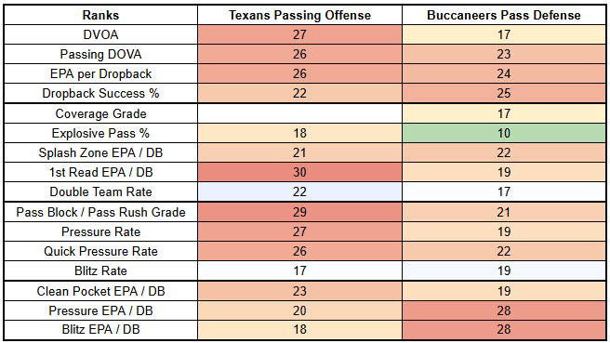Image resolution: width=610 pixels, height=343 pixels.
Task: Select the Buccaneers Pressure EPA value 28
Action: click(x=504, y=310)
